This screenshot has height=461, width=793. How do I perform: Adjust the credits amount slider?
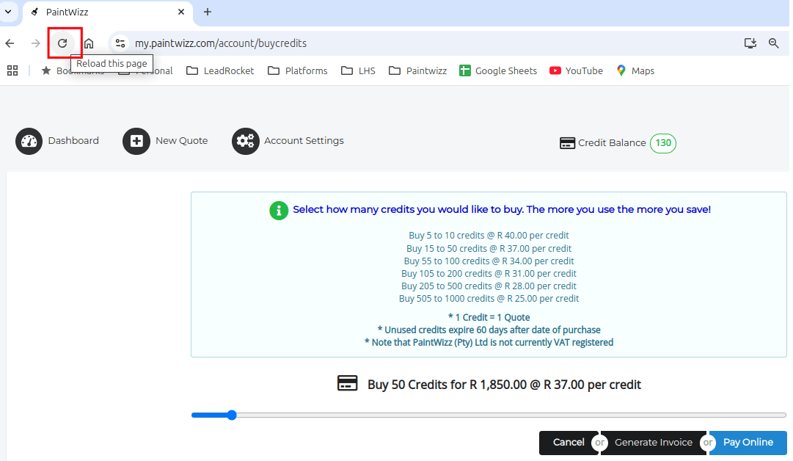[x=232, y=415]
